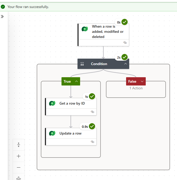The height and width of the screenshot is (180, 177).
Task: Click the Condition action icon
Action: [82, 64]
